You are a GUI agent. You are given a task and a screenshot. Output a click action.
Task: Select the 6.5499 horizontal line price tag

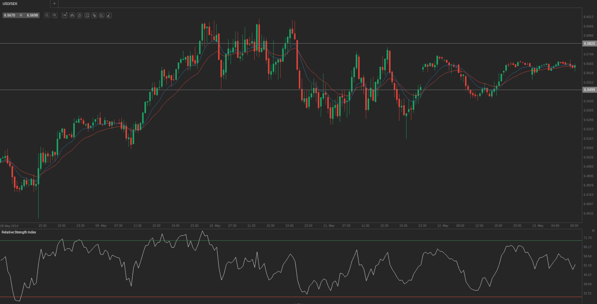click(589, 90)
